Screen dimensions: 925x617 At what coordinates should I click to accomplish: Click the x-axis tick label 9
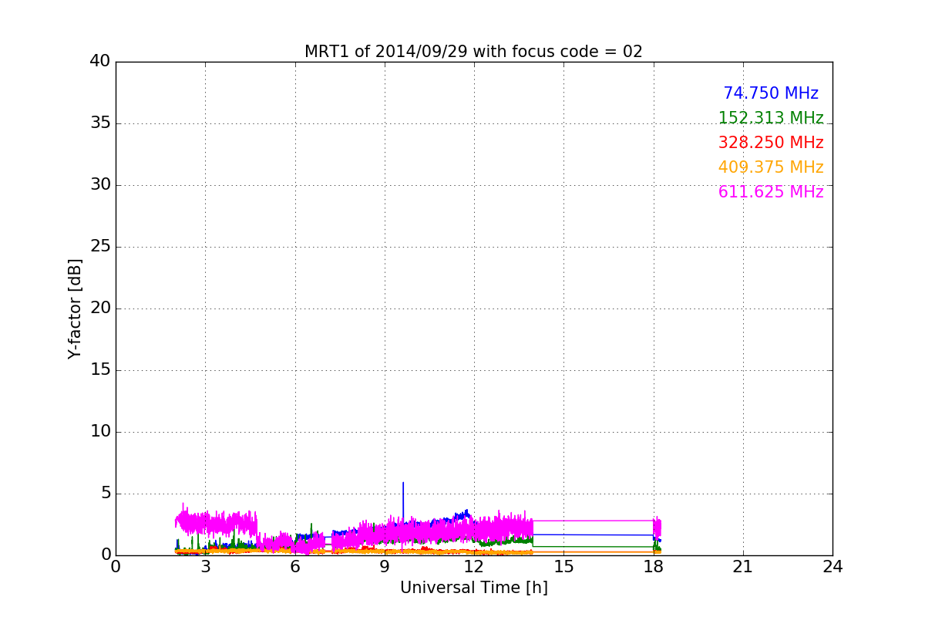[x=385, y=567]
